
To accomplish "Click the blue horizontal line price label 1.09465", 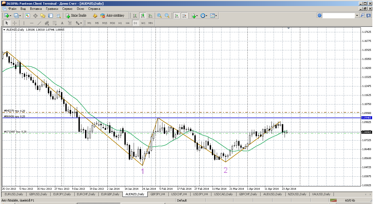I will pyautogui.click(x=366, y=118).
